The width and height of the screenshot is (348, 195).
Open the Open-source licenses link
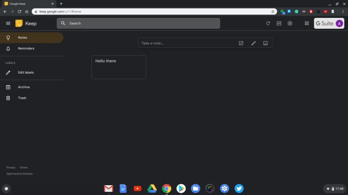tap(20, 174)
